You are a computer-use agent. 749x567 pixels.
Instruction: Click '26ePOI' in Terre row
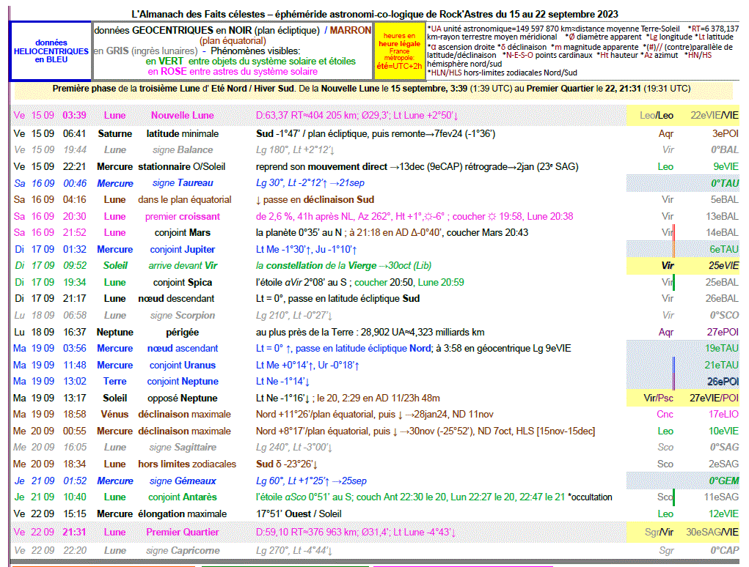[723, 382]
